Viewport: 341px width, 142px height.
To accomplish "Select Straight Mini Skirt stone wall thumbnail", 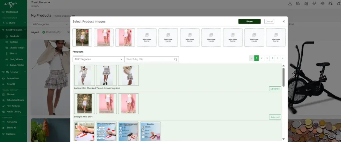I will (x=84, y=104).
